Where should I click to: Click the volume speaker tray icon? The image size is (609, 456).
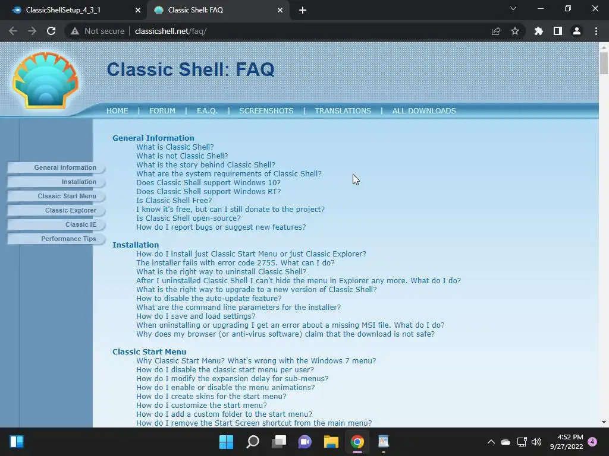536,442
